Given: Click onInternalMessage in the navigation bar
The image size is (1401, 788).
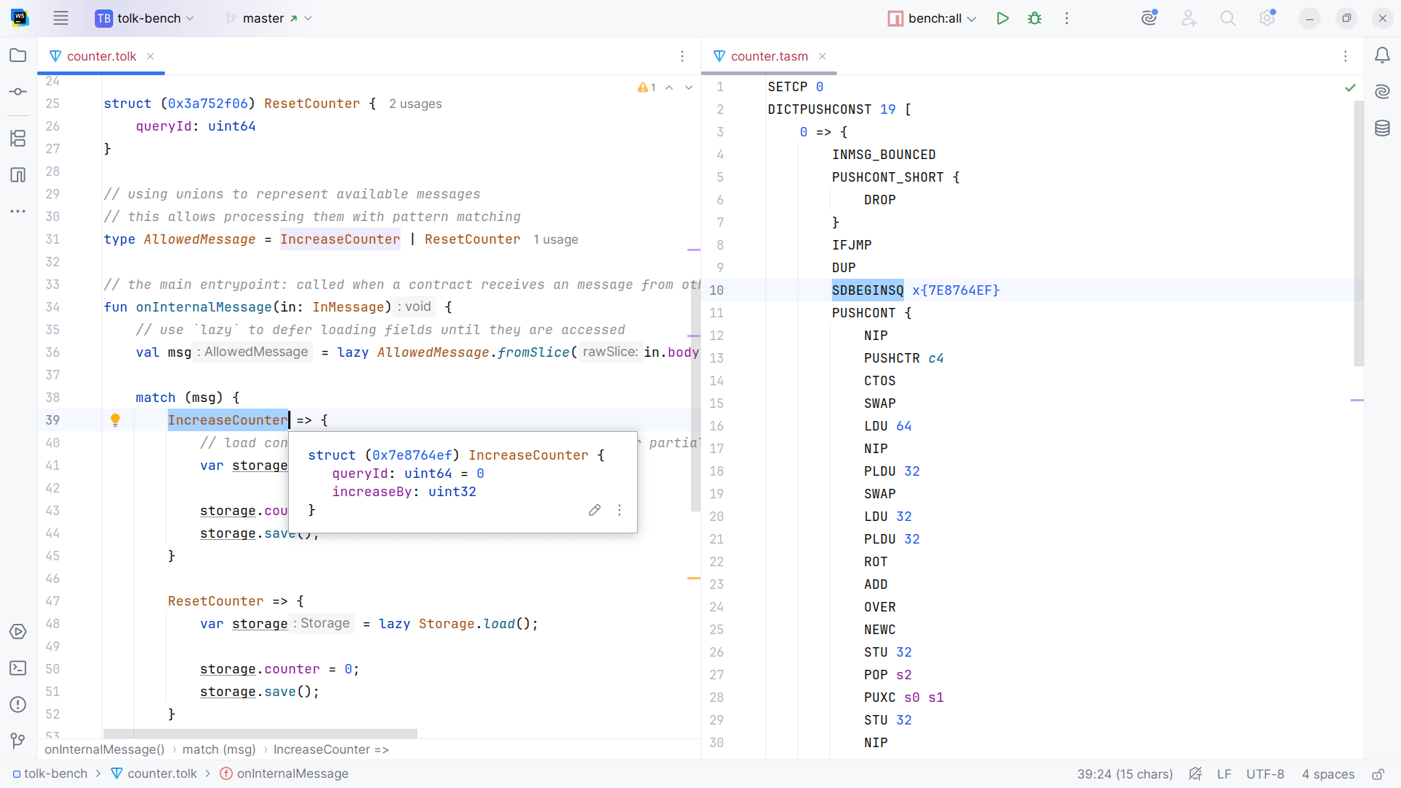Looking at the screenshot, I should click(285, 773).
